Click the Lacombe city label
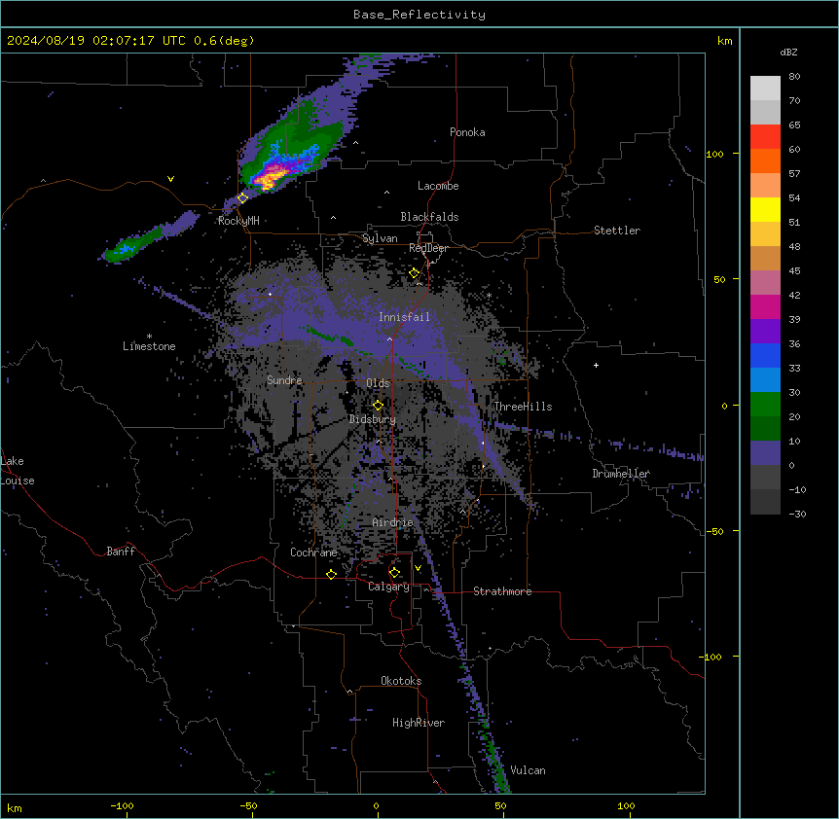Image resolution: width=839 pixels, height=819 pixels. [x=438, y=186]
